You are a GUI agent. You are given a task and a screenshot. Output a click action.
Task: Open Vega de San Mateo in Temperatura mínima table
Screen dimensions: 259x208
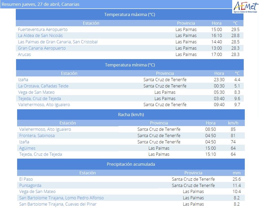(x=36, y=92)
